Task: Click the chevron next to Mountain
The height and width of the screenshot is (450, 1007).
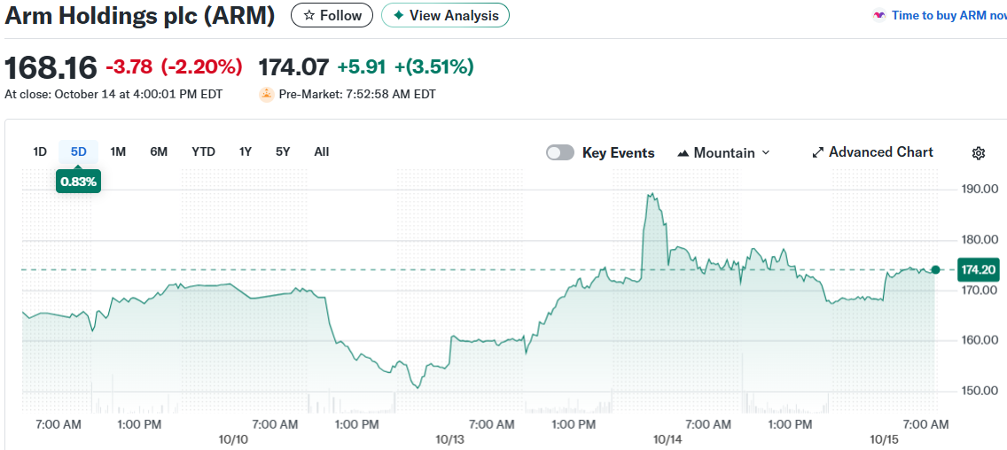Action: click(x=766, y=153)
